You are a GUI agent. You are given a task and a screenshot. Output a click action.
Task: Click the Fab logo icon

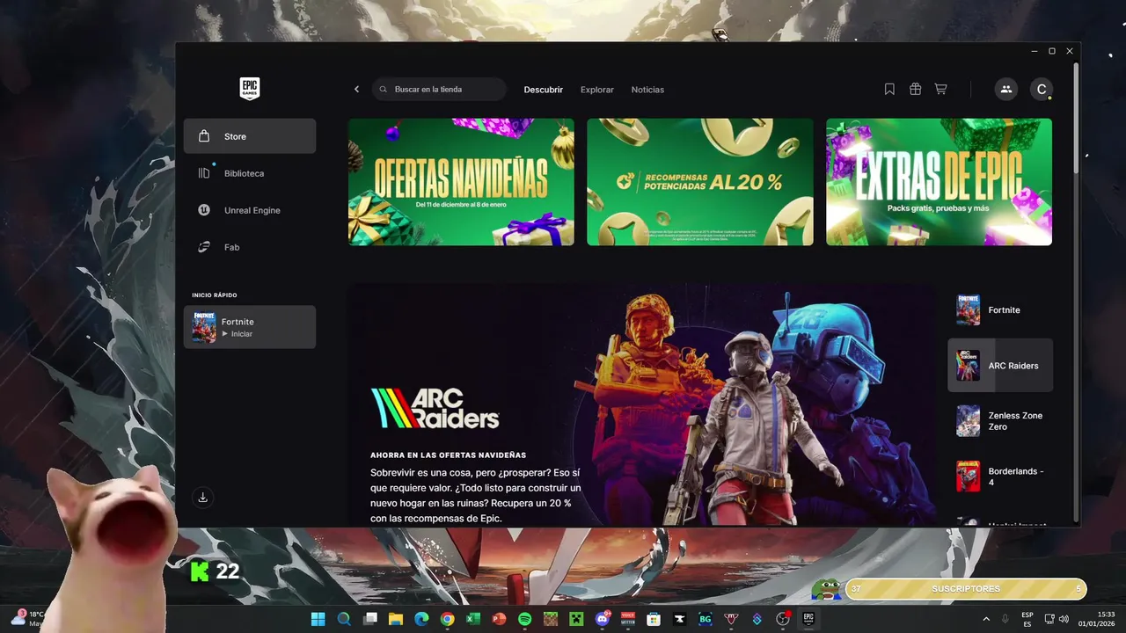204,247
